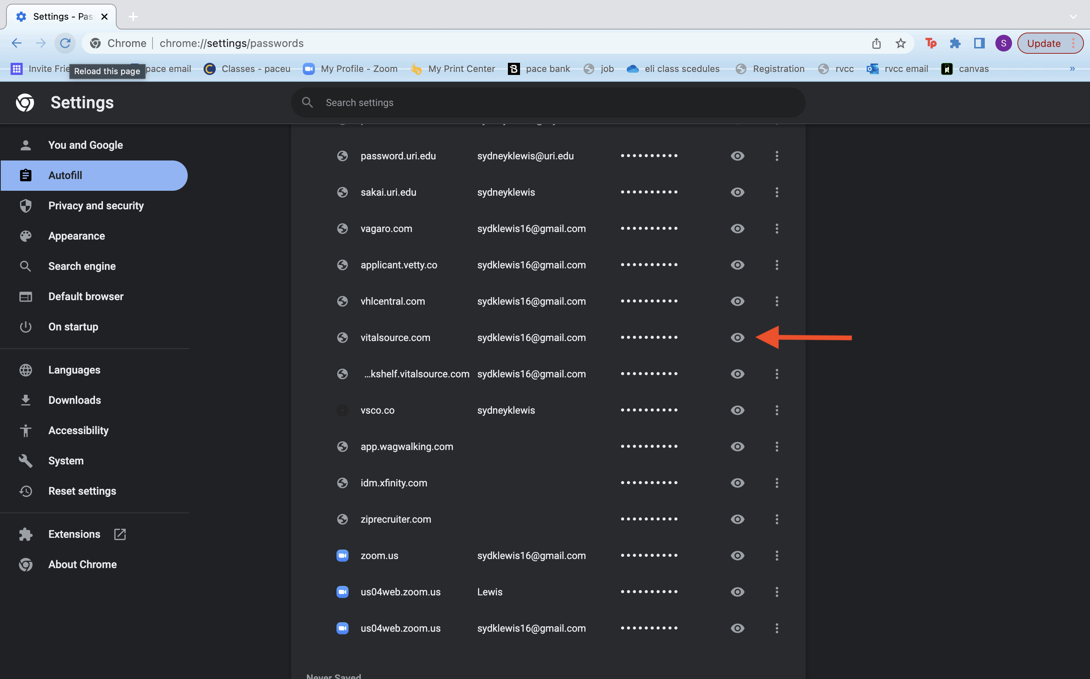The width and height of the screenshot is (1090, 679).
Task: Go back with the back arrow
Action: [x=17, y=43]
